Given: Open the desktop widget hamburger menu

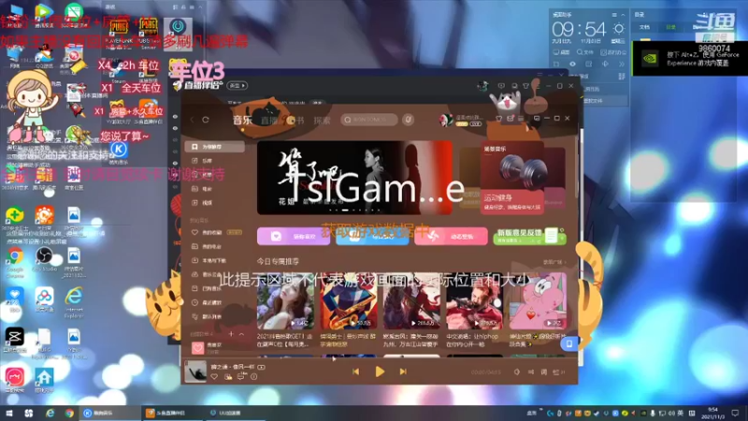Looking at the screenshot, I should click(614, 15).
